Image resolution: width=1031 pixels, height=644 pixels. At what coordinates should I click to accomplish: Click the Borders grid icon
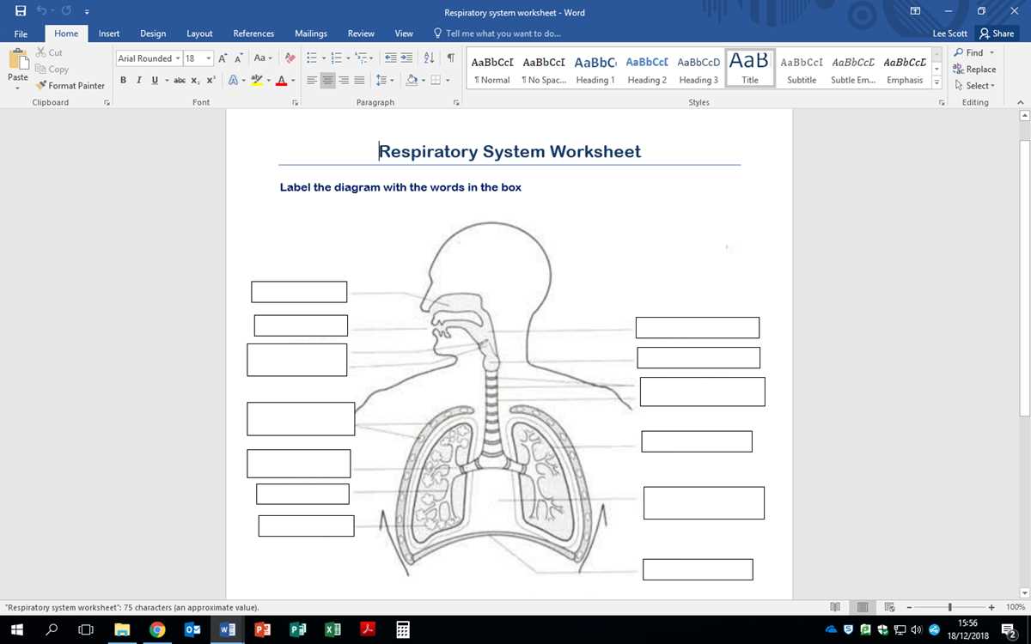(x=436, y=80)
